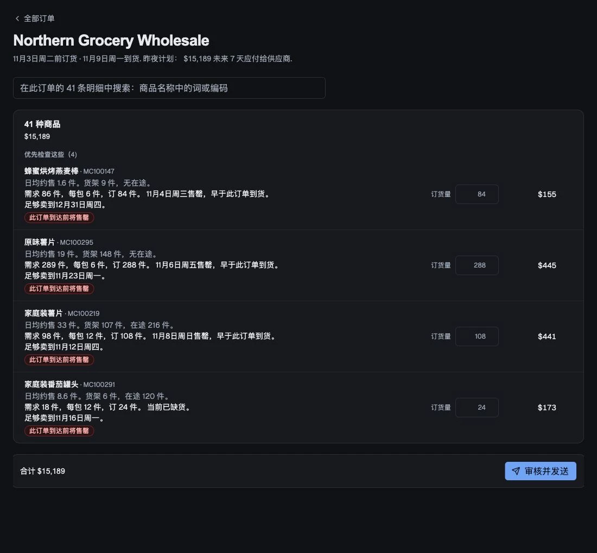Edit order quantity 108 for 家庭装薯片
Screen dimensions: 597x553
tap(477, 336)
